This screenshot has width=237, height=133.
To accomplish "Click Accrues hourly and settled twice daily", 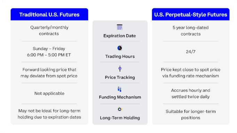I will click(x=191, y=94).
